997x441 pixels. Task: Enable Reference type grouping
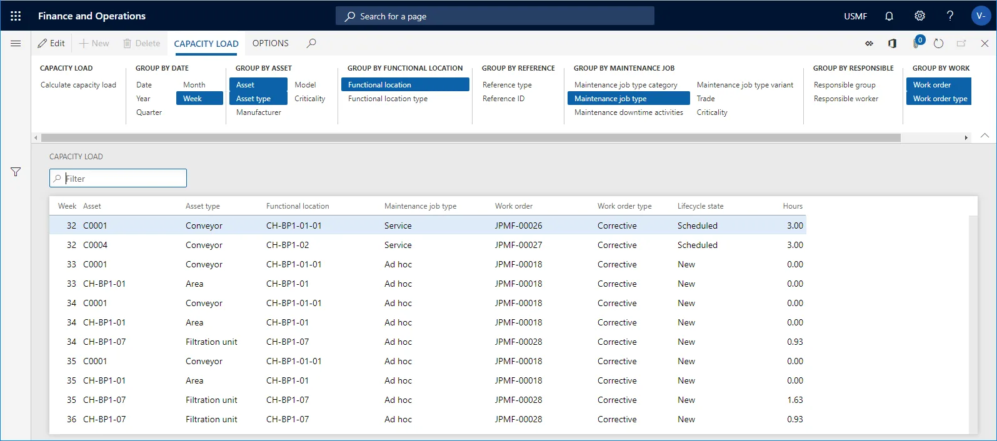(x=507, y=85)
